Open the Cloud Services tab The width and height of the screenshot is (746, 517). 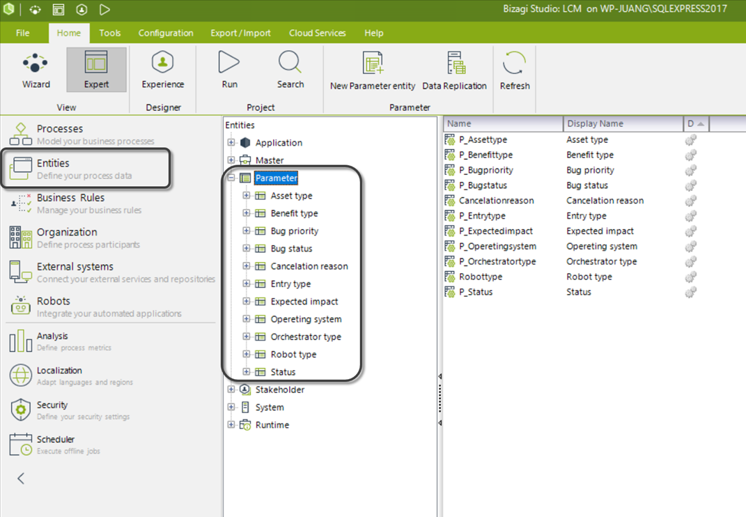(318, 33)
